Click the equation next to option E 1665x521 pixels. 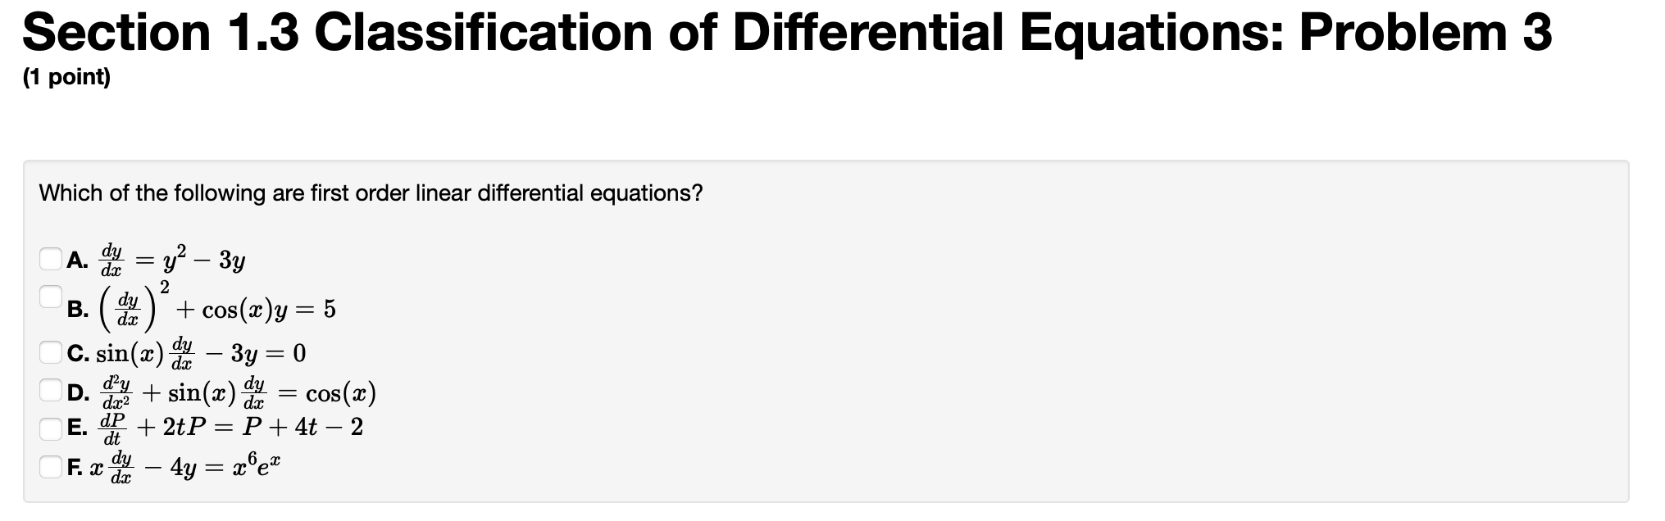(x=230, y=427)
